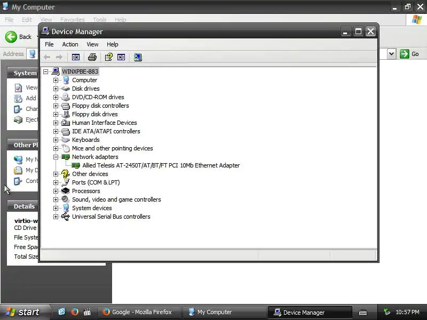
Task: Expand the System devices node
Action: pos(56,208)
